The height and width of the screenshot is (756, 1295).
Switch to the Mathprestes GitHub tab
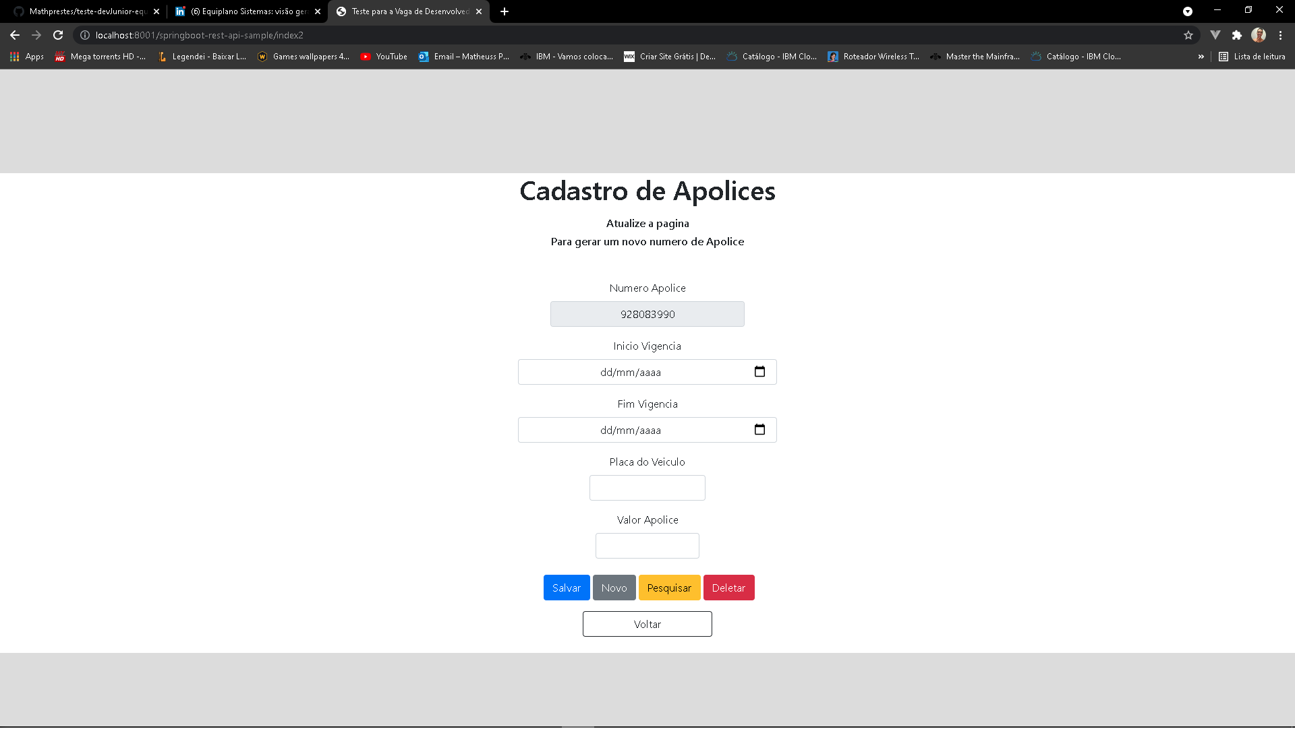[81, 11]
